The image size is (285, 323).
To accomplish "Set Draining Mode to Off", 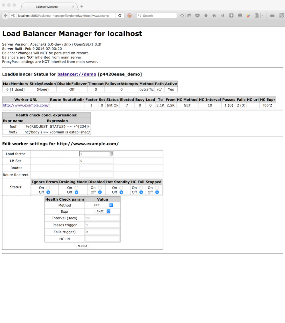I will [77, 192].
